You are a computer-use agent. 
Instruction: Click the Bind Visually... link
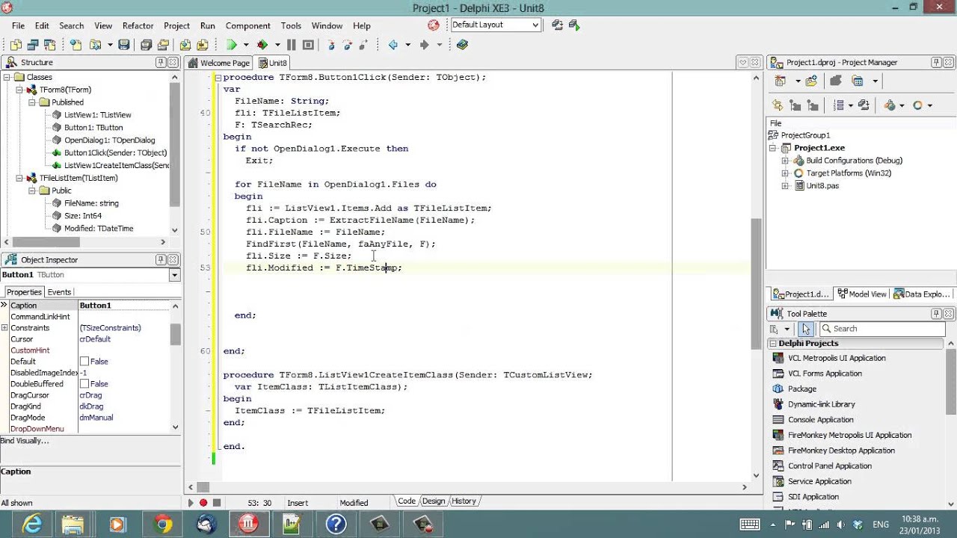click(25, 441)
